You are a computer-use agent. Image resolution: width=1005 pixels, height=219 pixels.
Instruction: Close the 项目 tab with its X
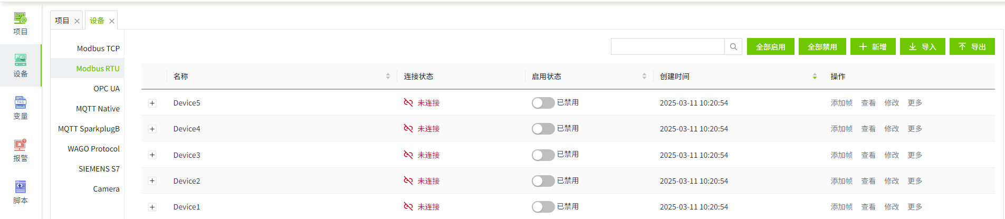pyautogui.click(x=77, y=21)
